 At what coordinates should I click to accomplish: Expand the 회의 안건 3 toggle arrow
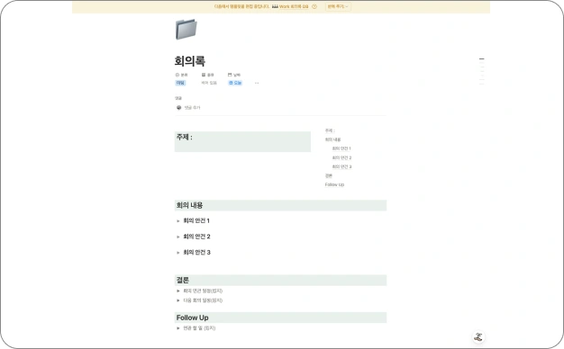[178, 253]
